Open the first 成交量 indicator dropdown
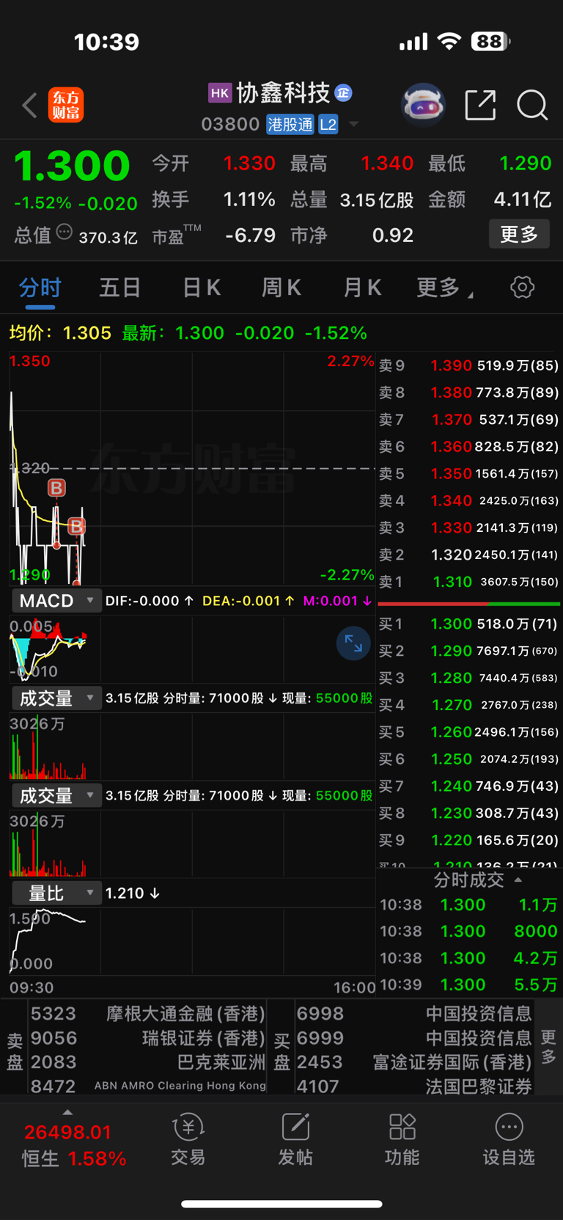The height and width of the screenshot is (1220, 563). (x=56, y=698)
